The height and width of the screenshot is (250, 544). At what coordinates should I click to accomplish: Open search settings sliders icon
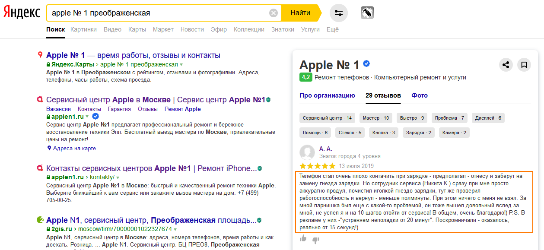coord(339,13)
